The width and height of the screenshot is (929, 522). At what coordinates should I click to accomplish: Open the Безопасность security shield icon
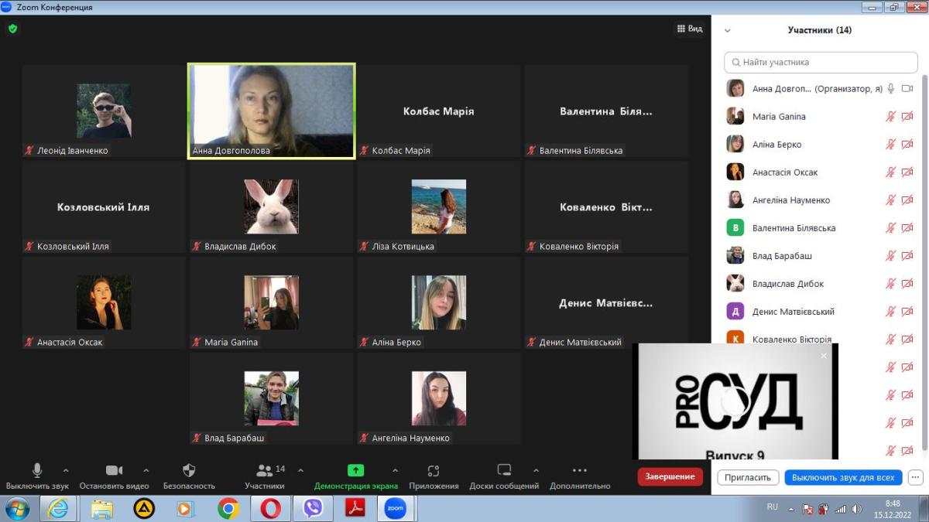pyautogui.click(x=189, y=470)
